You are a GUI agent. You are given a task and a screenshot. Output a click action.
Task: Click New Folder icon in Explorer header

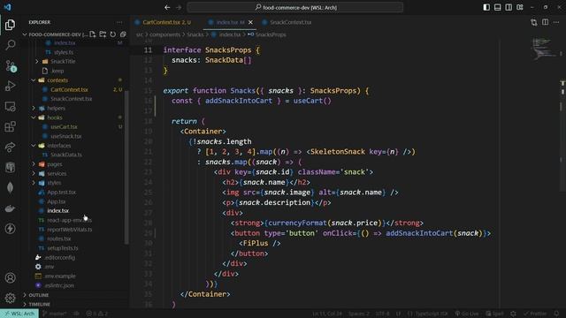click(x=103, y=34)
